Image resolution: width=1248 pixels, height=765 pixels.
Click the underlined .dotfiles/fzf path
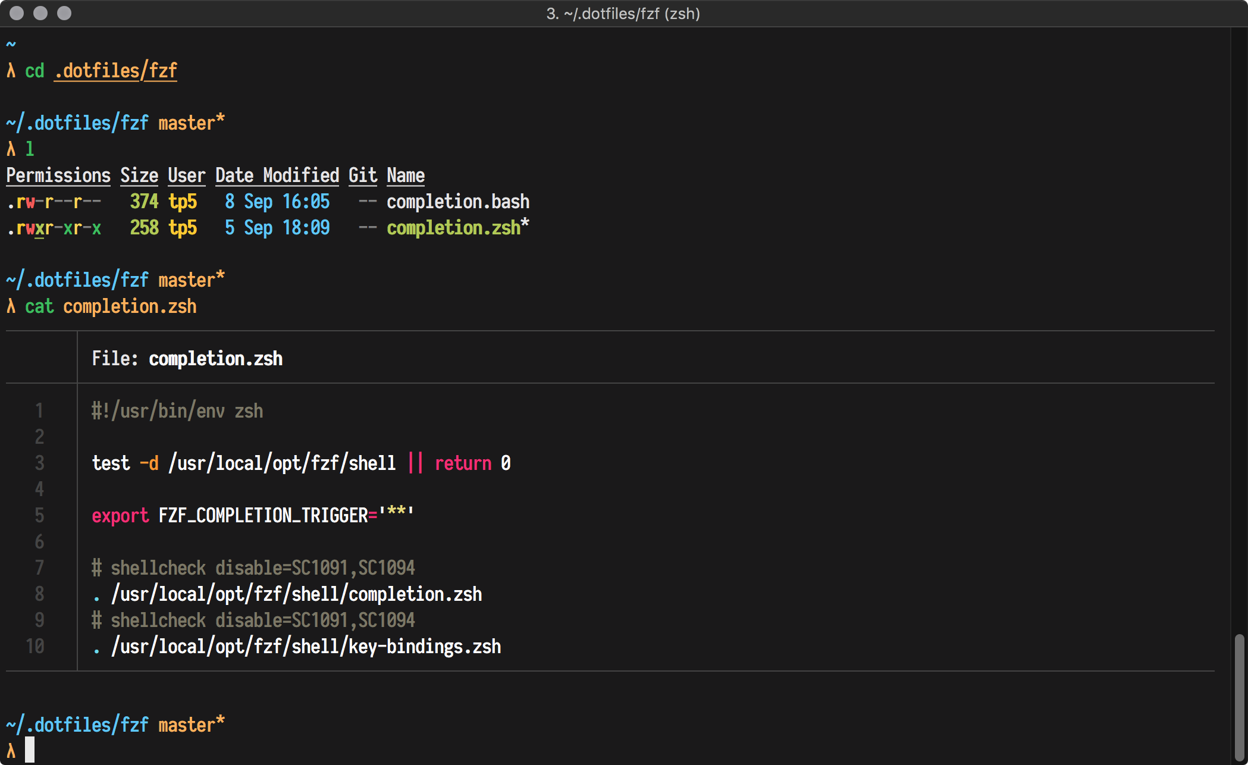click(115, 71)
